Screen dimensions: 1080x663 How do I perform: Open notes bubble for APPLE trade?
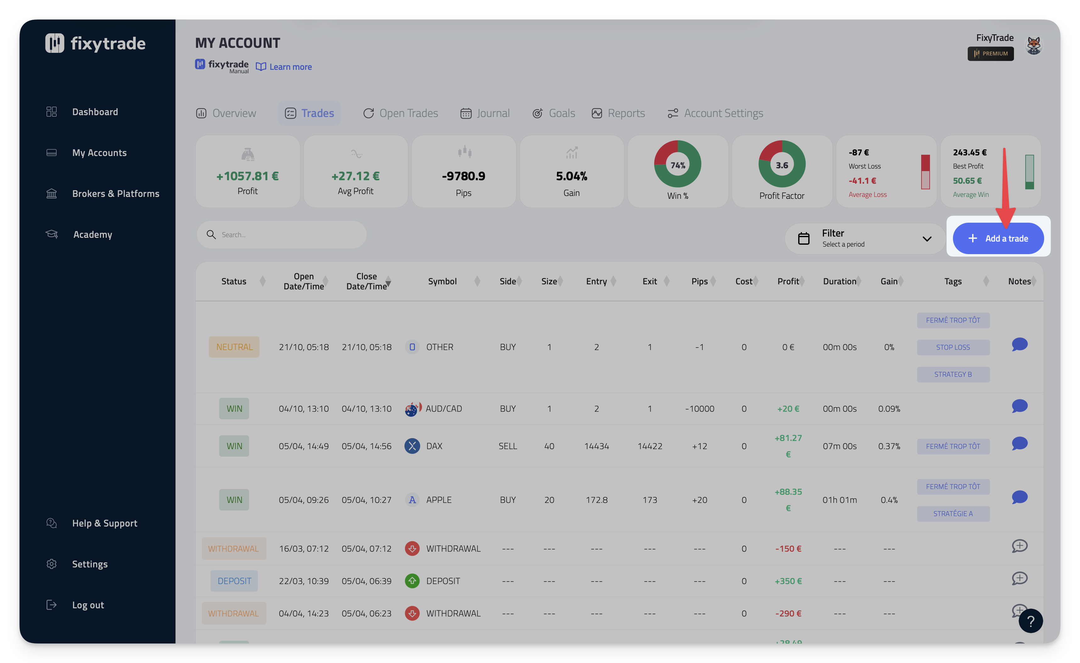[1020, 497]
